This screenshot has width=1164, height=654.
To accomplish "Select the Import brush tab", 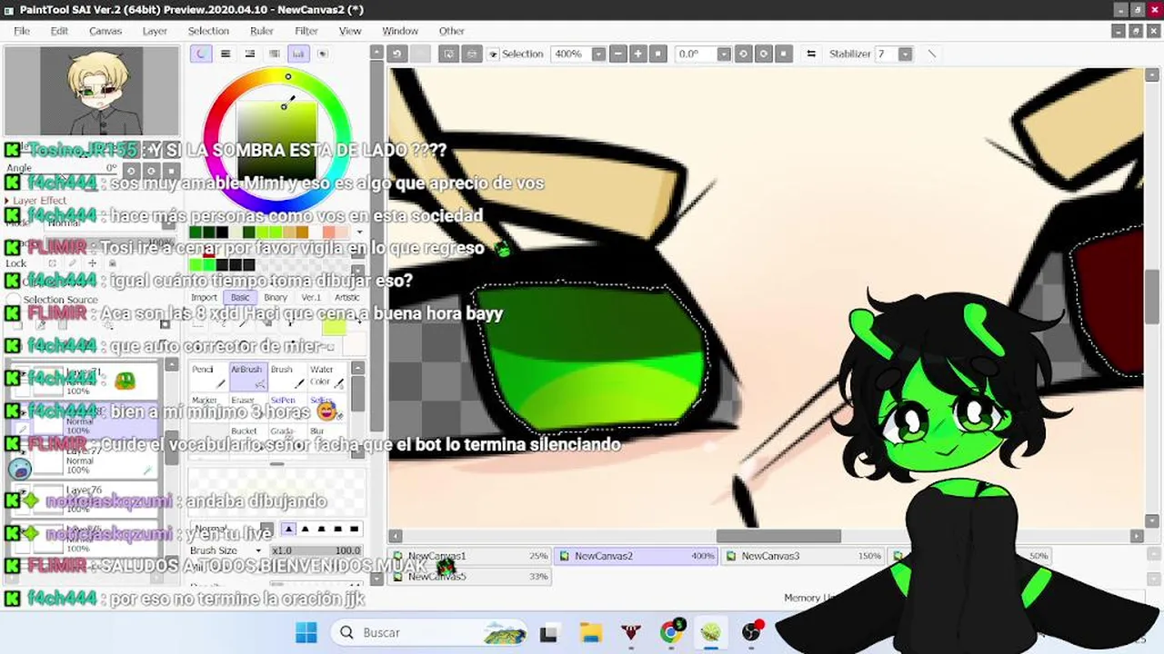I will coord(204,297).
